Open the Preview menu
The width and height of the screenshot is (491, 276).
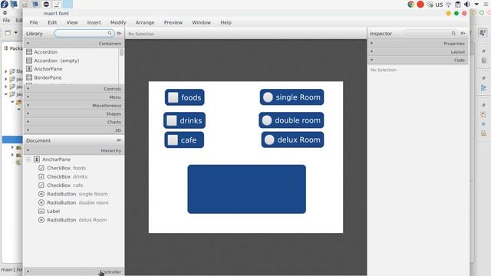(x=173, y=22)
